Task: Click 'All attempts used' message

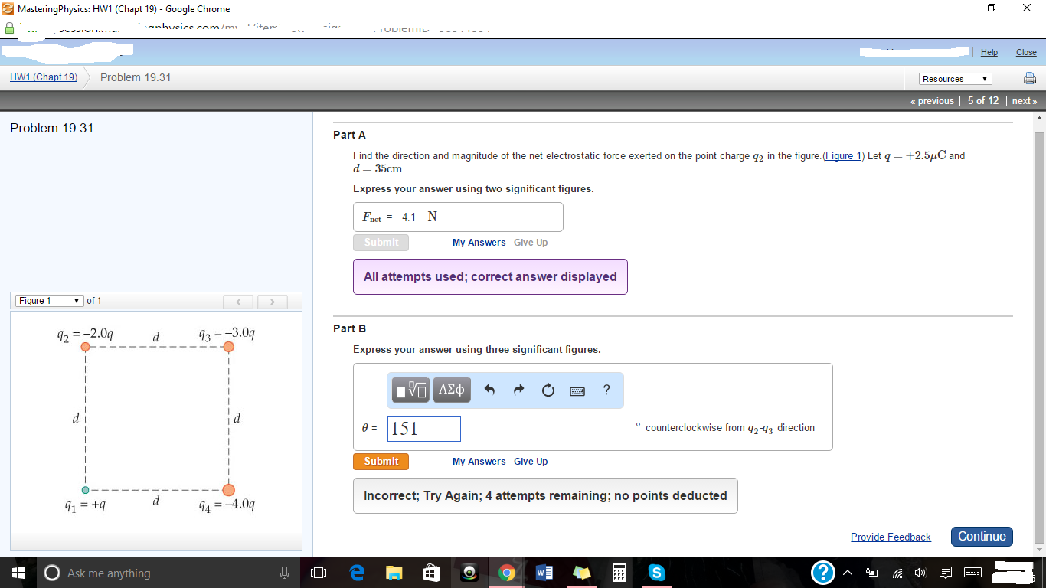Action: (x=490, y=277)
